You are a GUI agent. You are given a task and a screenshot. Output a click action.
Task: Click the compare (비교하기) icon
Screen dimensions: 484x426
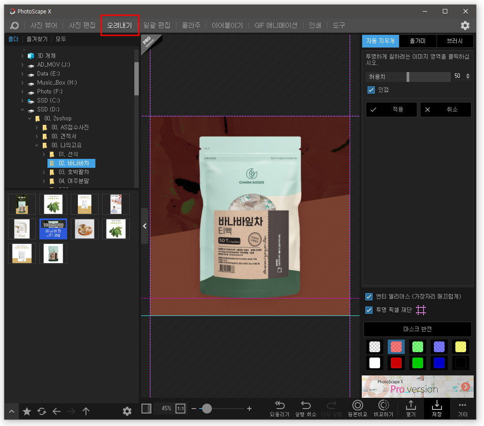click(x=383, y=405)
